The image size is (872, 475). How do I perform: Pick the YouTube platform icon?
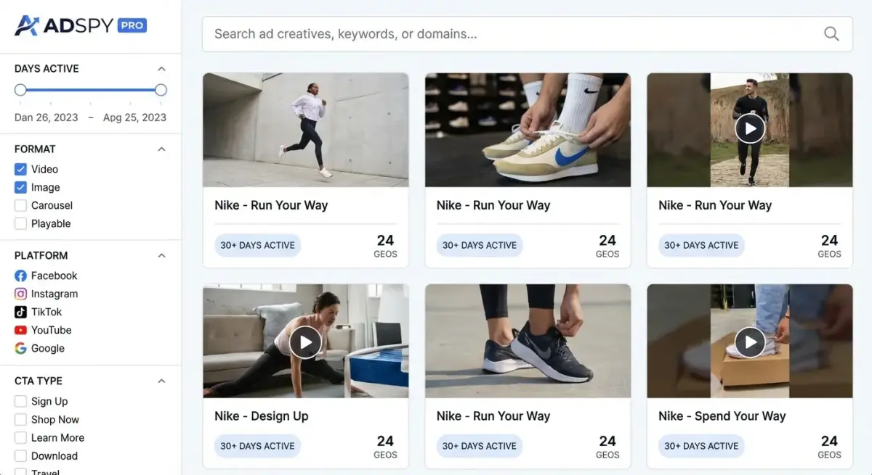[20, 330]
